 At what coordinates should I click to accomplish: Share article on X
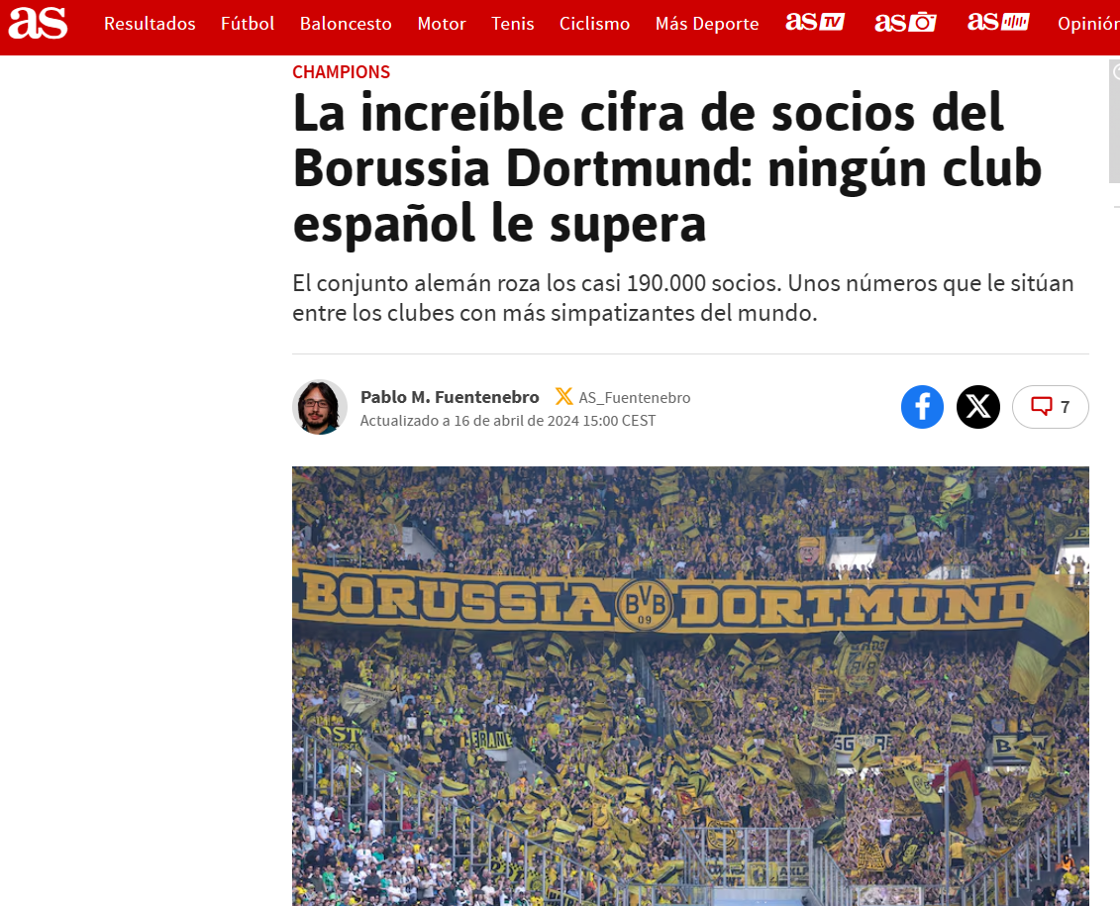click(x=977, y=407)
